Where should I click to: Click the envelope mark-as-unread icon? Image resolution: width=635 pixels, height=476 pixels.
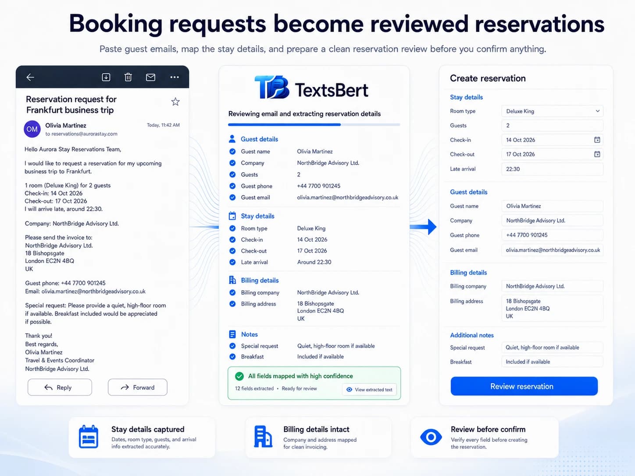point(150,77)
